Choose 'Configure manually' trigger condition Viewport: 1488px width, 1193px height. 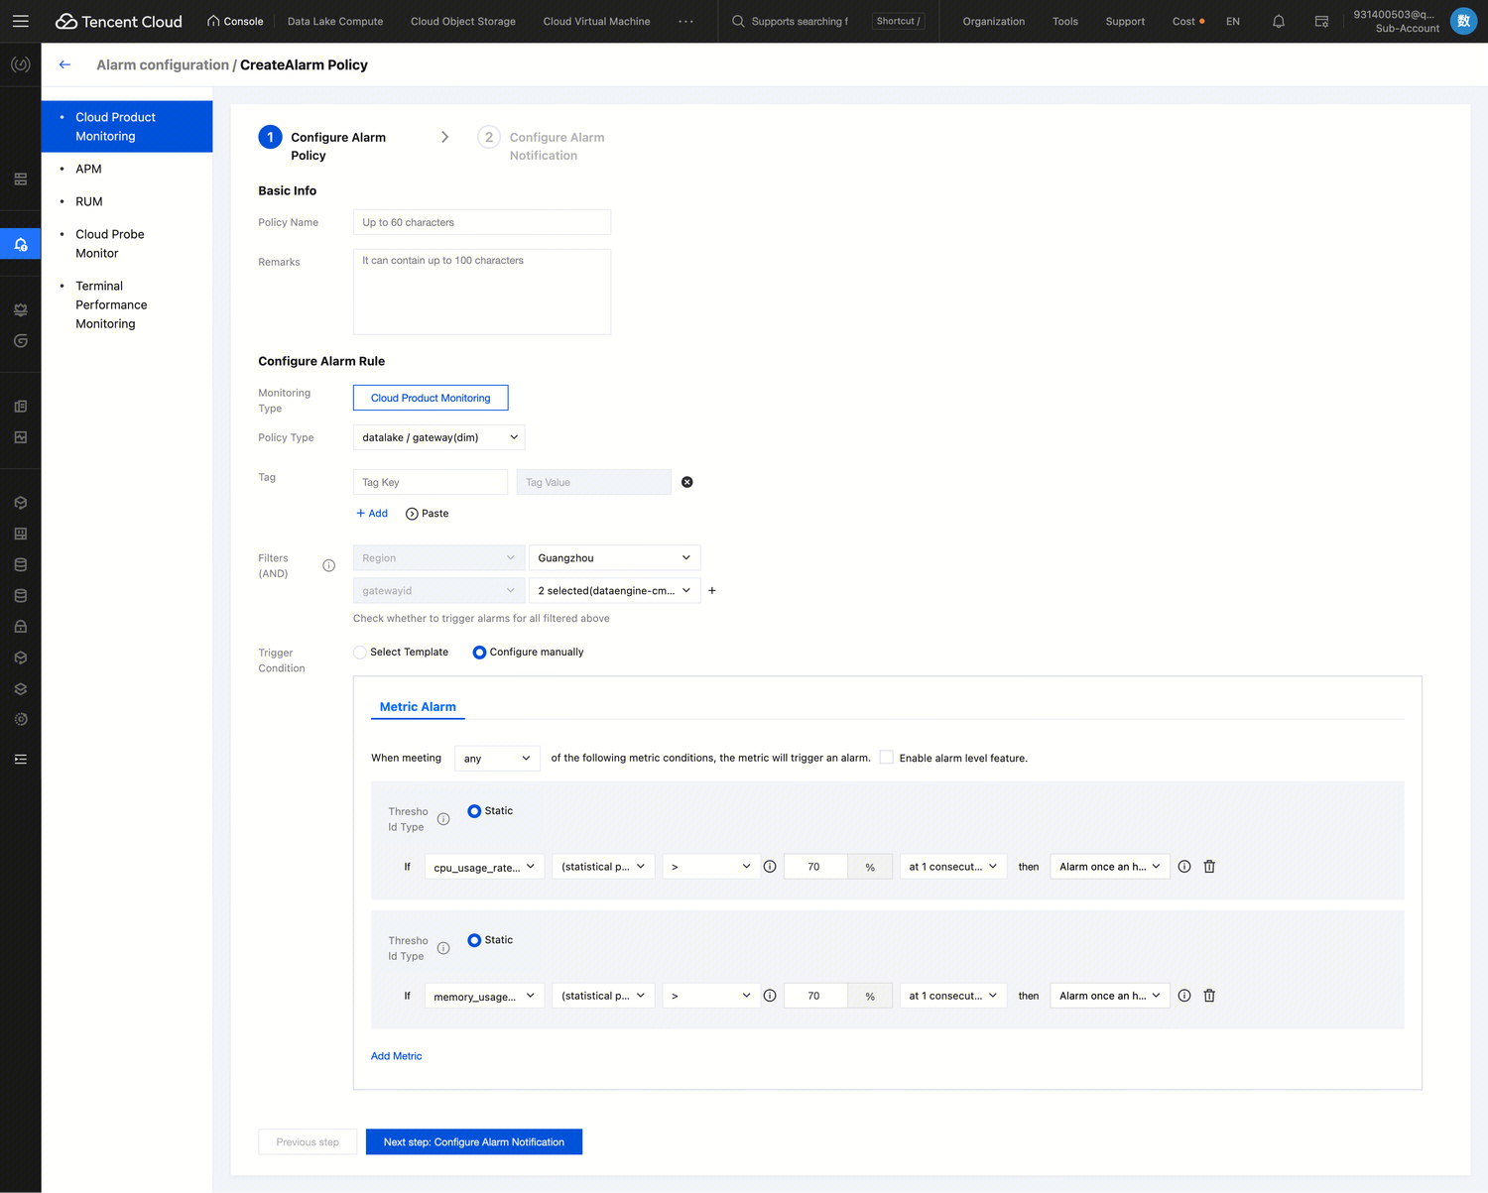tap(479, 653)
